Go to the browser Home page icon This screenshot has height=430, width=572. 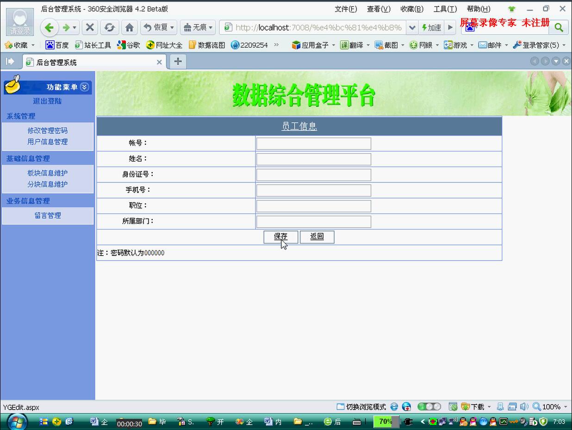tap(130, 28)
